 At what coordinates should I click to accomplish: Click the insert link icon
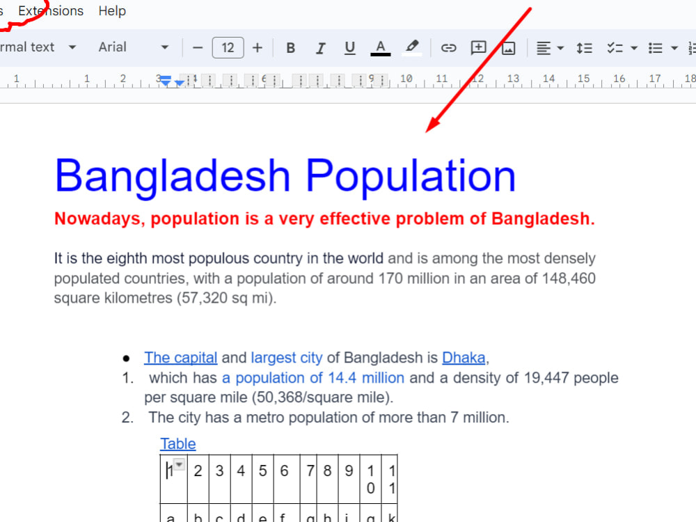[448, 47]
